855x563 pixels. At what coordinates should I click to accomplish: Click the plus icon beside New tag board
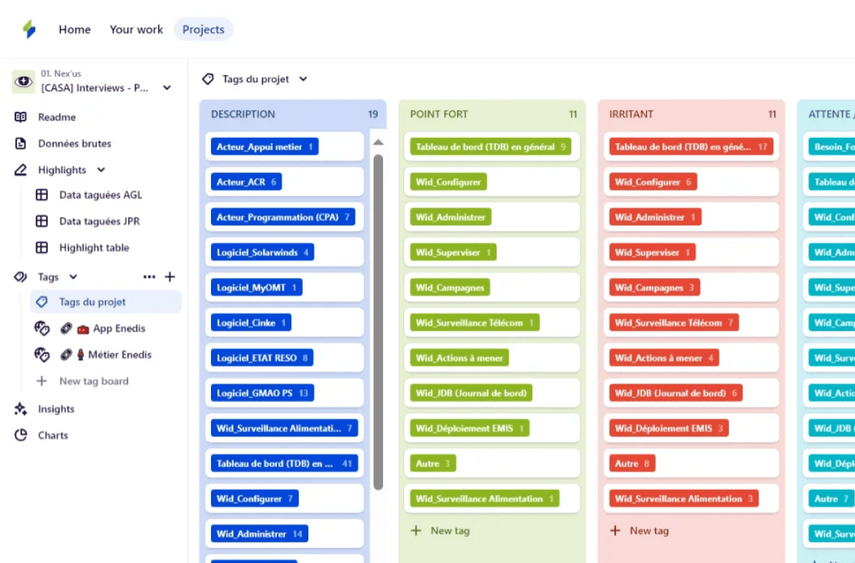[42, 381]
